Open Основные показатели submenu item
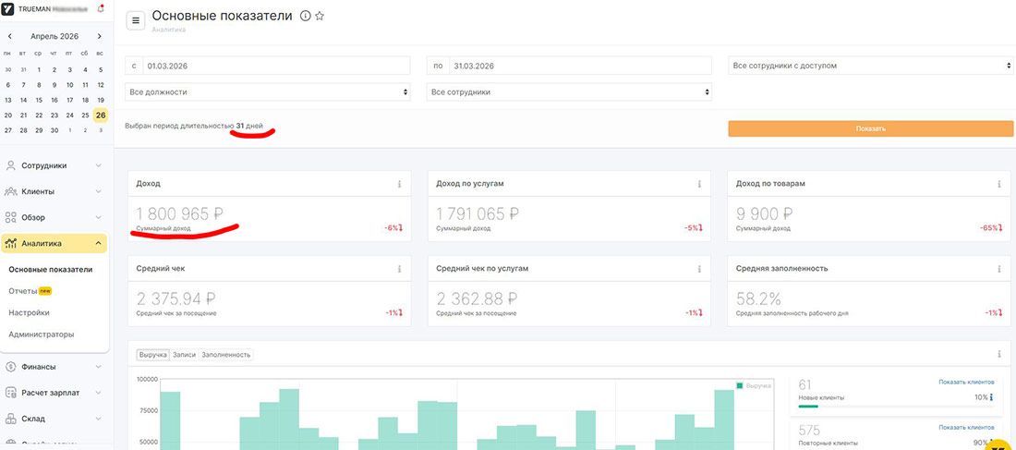This screenshot has width=1016, height=450. [51, 269]
